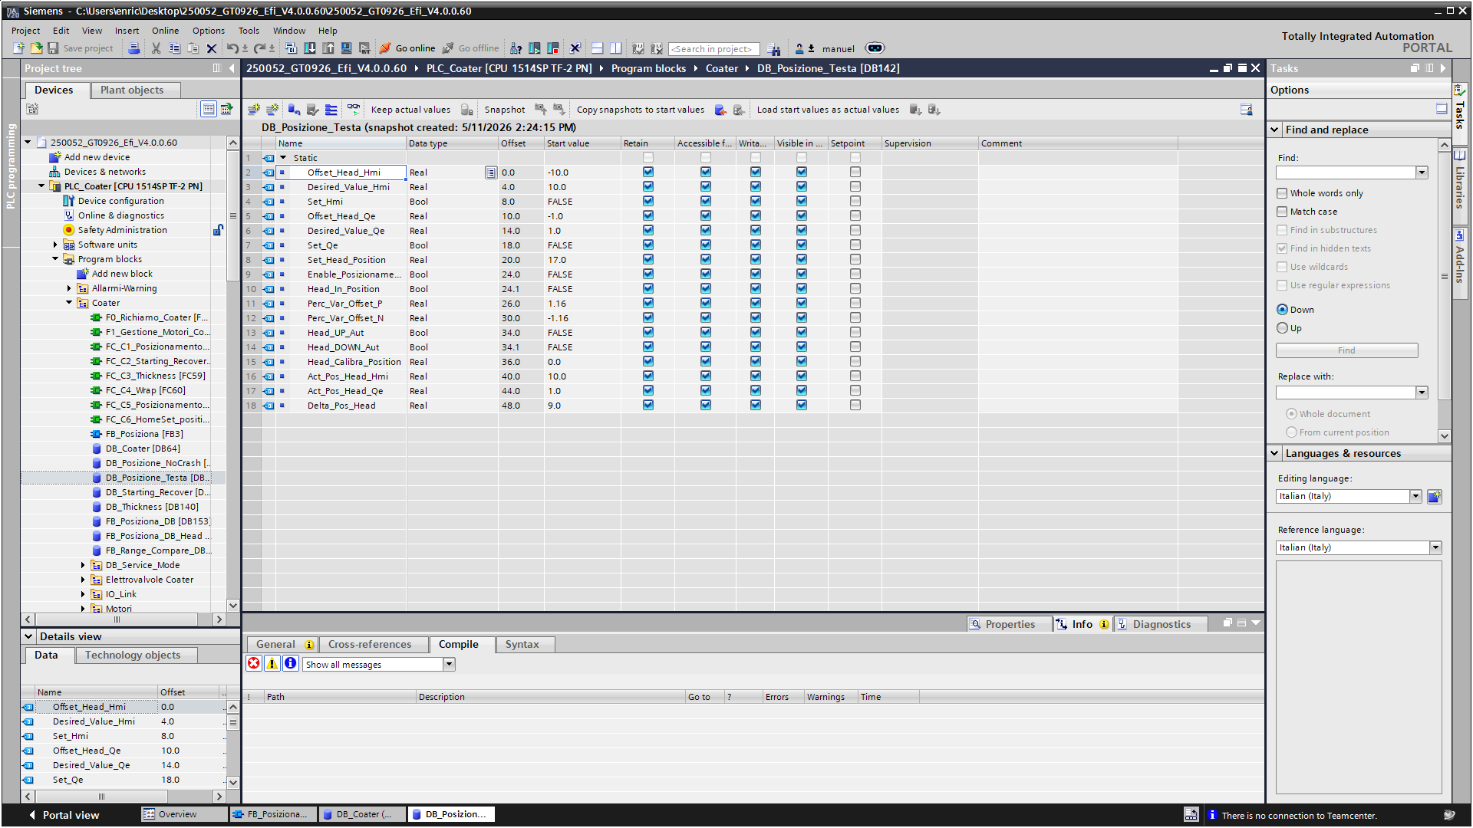This screenshot has width=1473, height=828.
Task: Click the Upload from device icon
Action: coord(328,48)
